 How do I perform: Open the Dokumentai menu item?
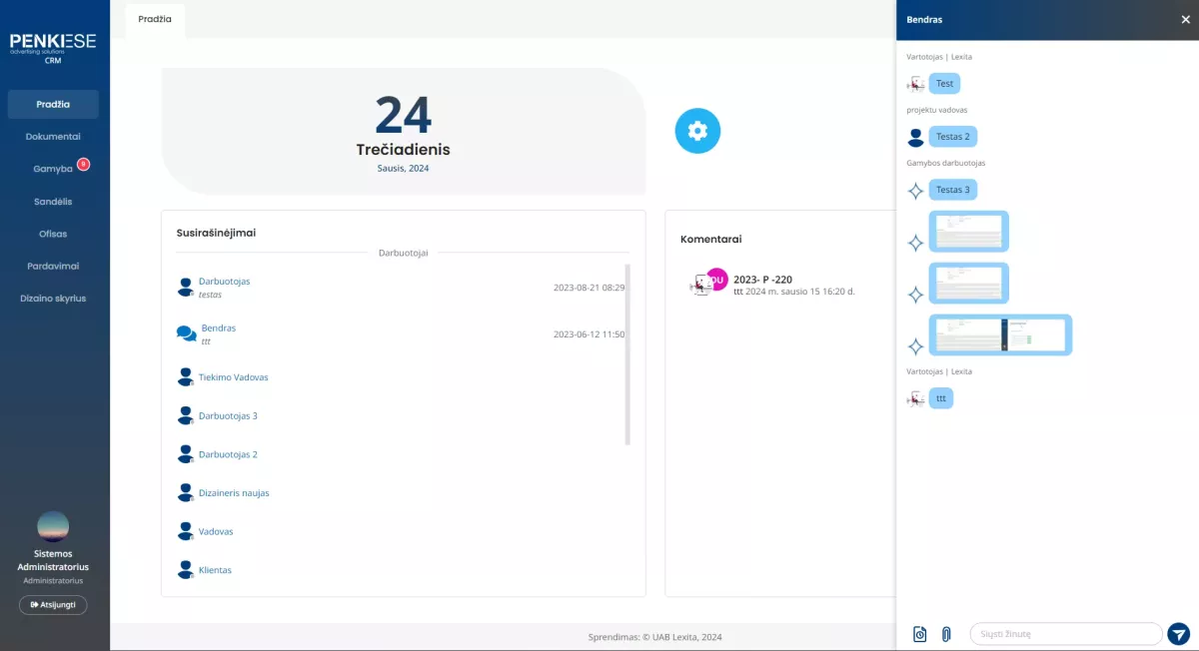click(53, 137)
